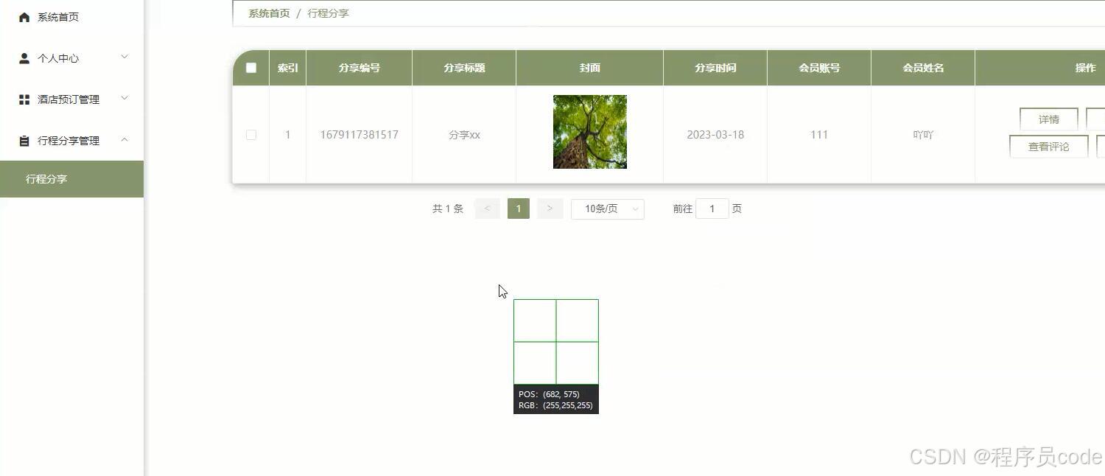Select page 1 in the pagination bar

click(519, 209)
